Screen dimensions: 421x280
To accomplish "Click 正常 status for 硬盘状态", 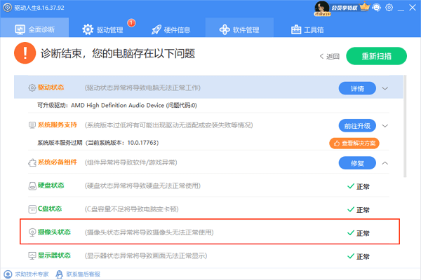I will (x=359, y=186).
